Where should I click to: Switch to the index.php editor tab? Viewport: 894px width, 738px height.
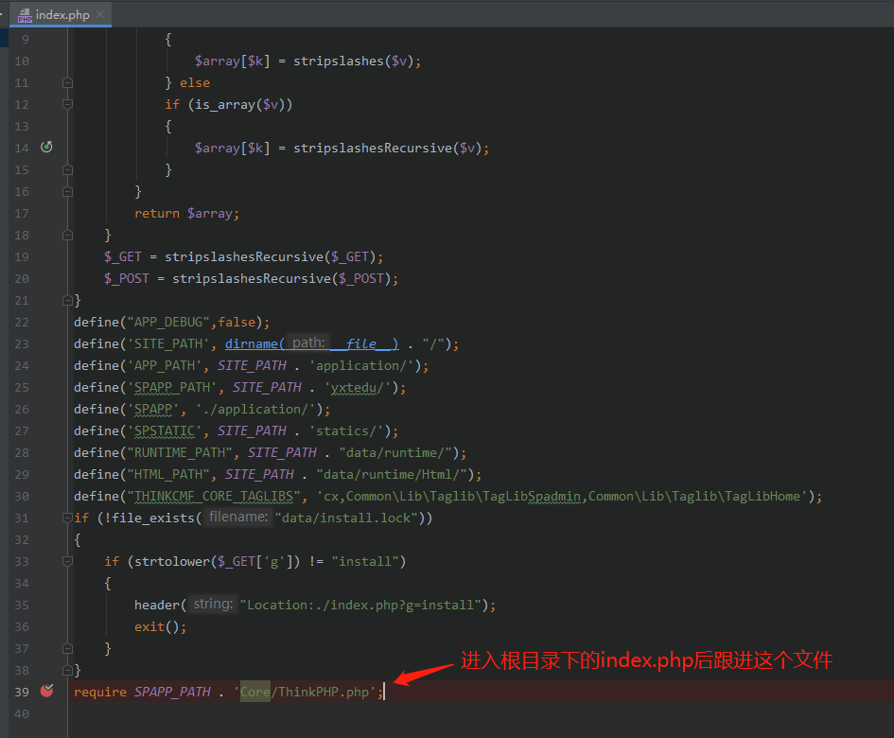tap(61, 15)
